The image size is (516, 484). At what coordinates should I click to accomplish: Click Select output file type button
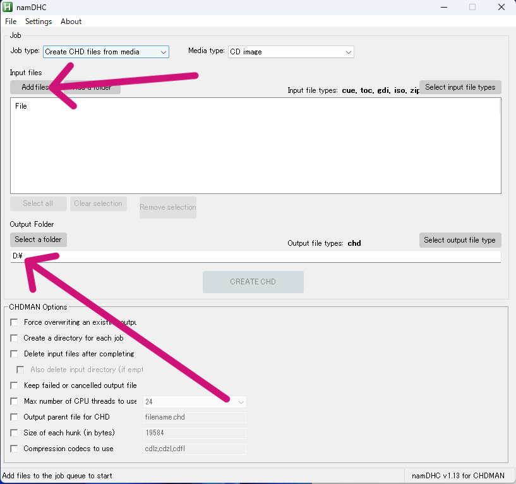point(460,240)
